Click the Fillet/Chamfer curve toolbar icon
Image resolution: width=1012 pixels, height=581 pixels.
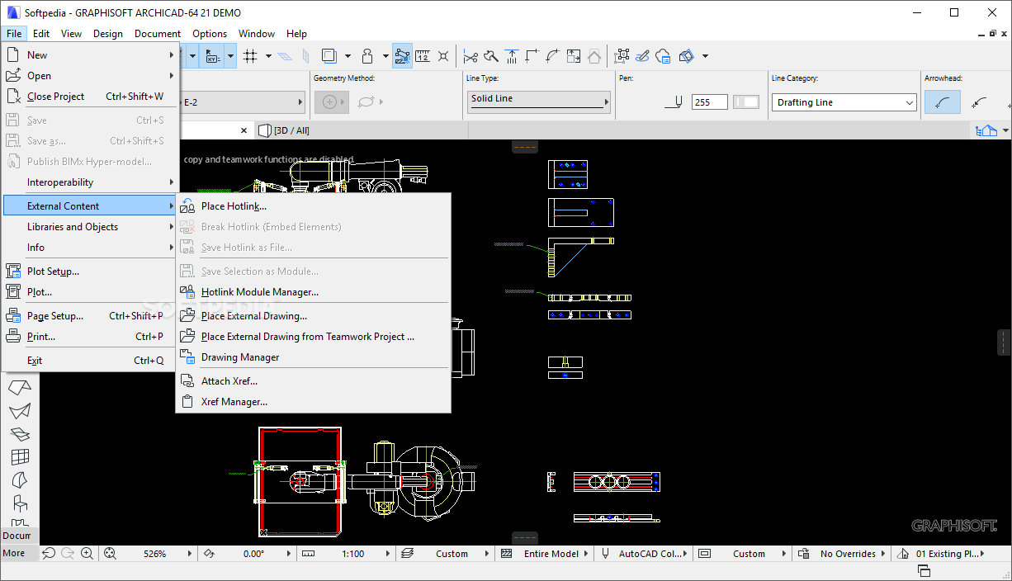coord(553,56)
